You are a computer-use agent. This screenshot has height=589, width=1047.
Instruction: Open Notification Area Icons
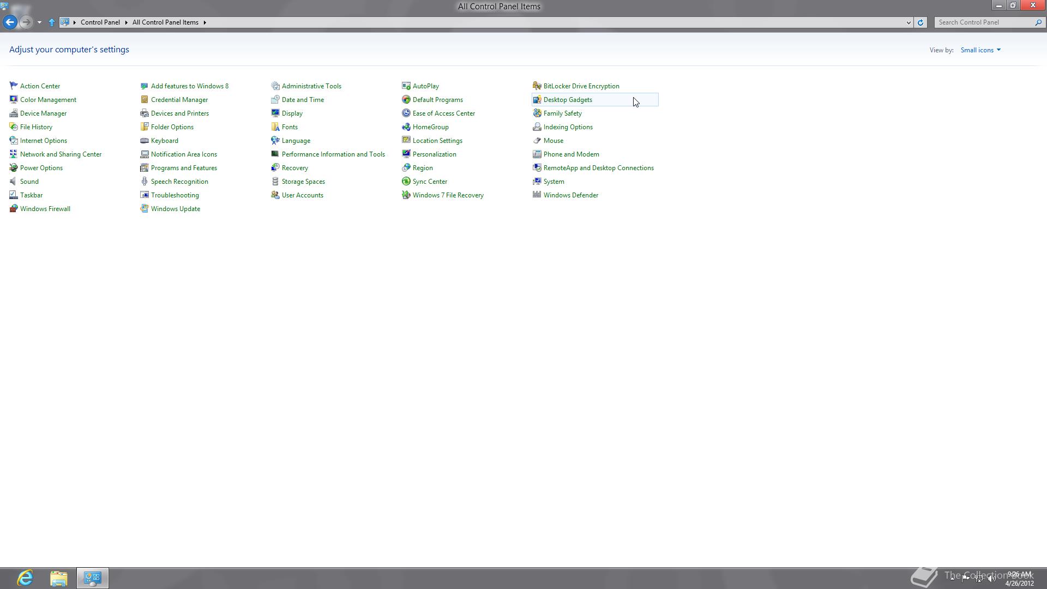coord(184,154)
